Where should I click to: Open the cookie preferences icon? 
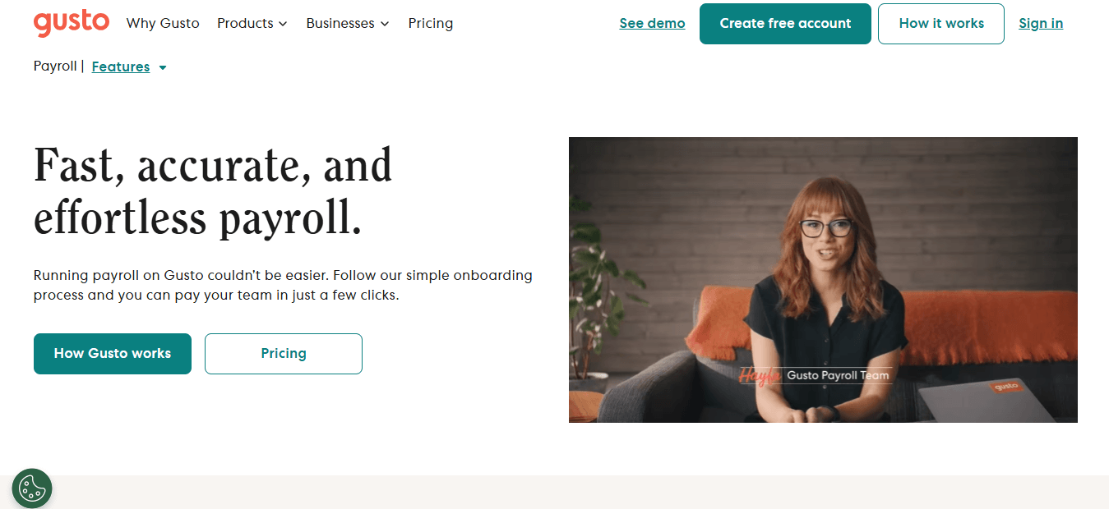pyautogui.click(x=32, y=488)
